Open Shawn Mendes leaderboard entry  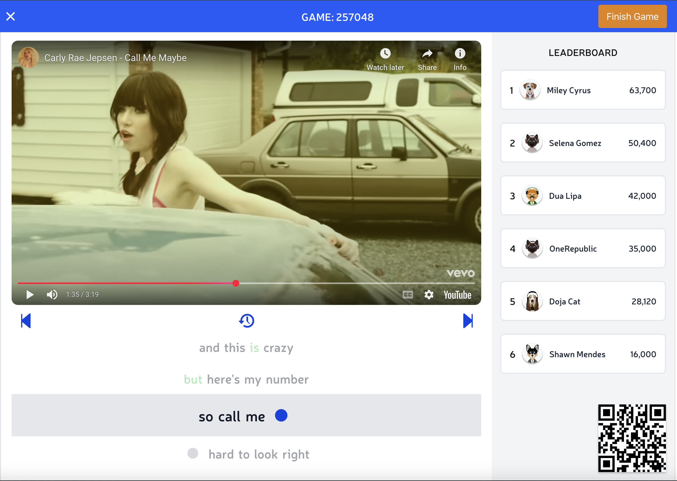click(x=583, y=354)
